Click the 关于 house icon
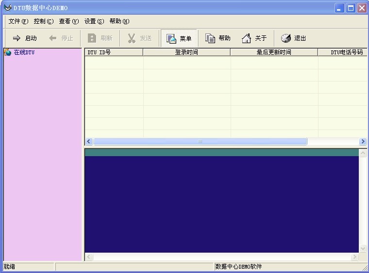Image resolution: width=369 pixels, height=273 pixels. 246,38
